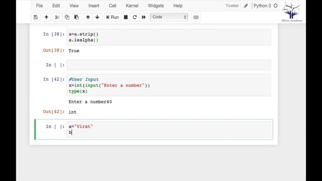Click the kernel idle circle indicator
The height and width of the screenshot is (181, 322).
[276, 6]
